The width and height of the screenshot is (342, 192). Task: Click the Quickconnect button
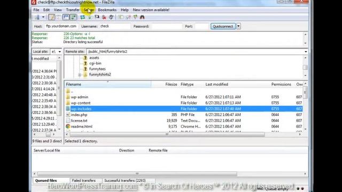(223, 26)
